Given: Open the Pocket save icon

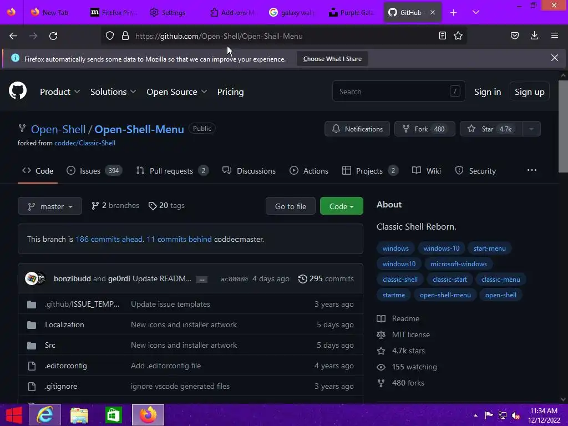Looking at the screenshot, I should [515, 35].
